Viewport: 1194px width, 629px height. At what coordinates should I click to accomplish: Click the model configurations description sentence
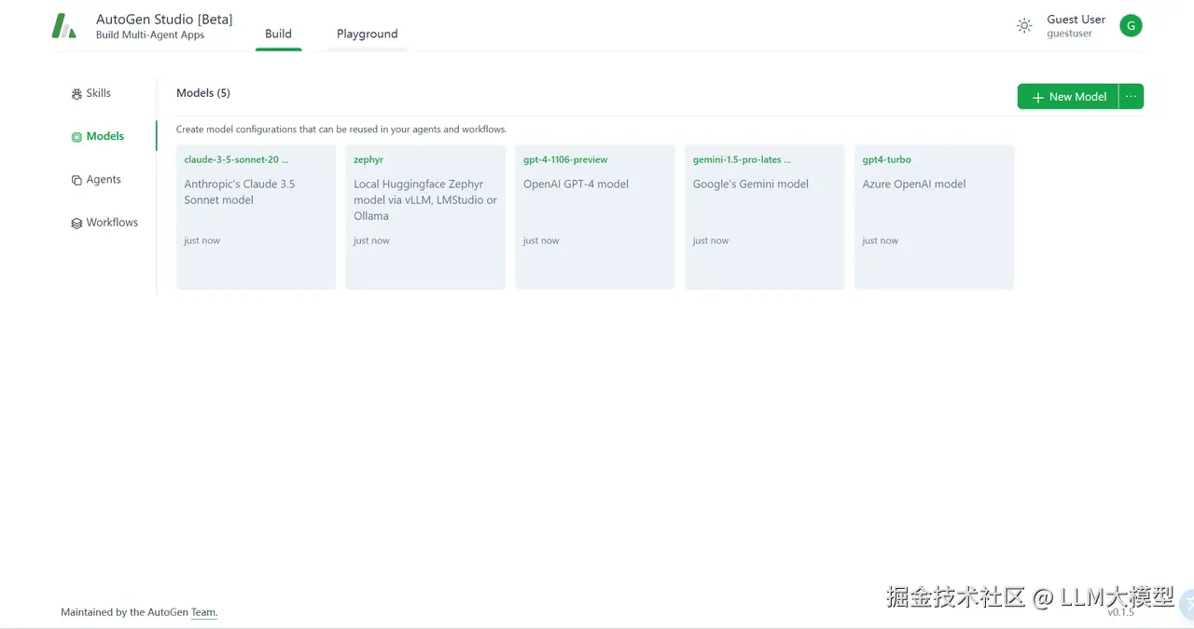[341, 130]
